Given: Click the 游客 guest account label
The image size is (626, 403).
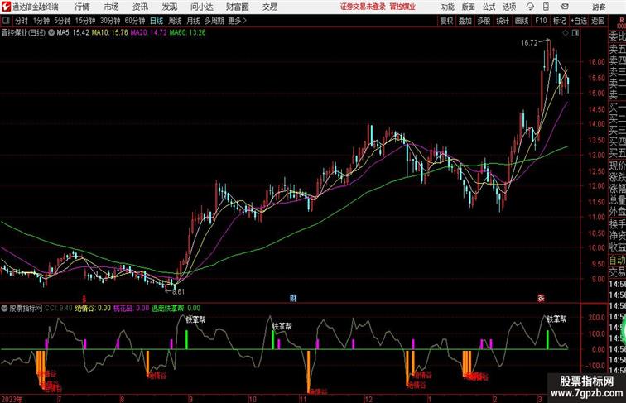Looking at the screenshot, I should (x=599, y=7).
